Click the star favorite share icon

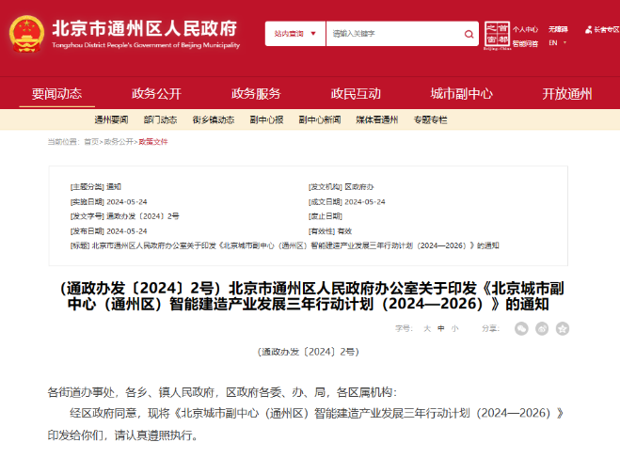point(564,328)
